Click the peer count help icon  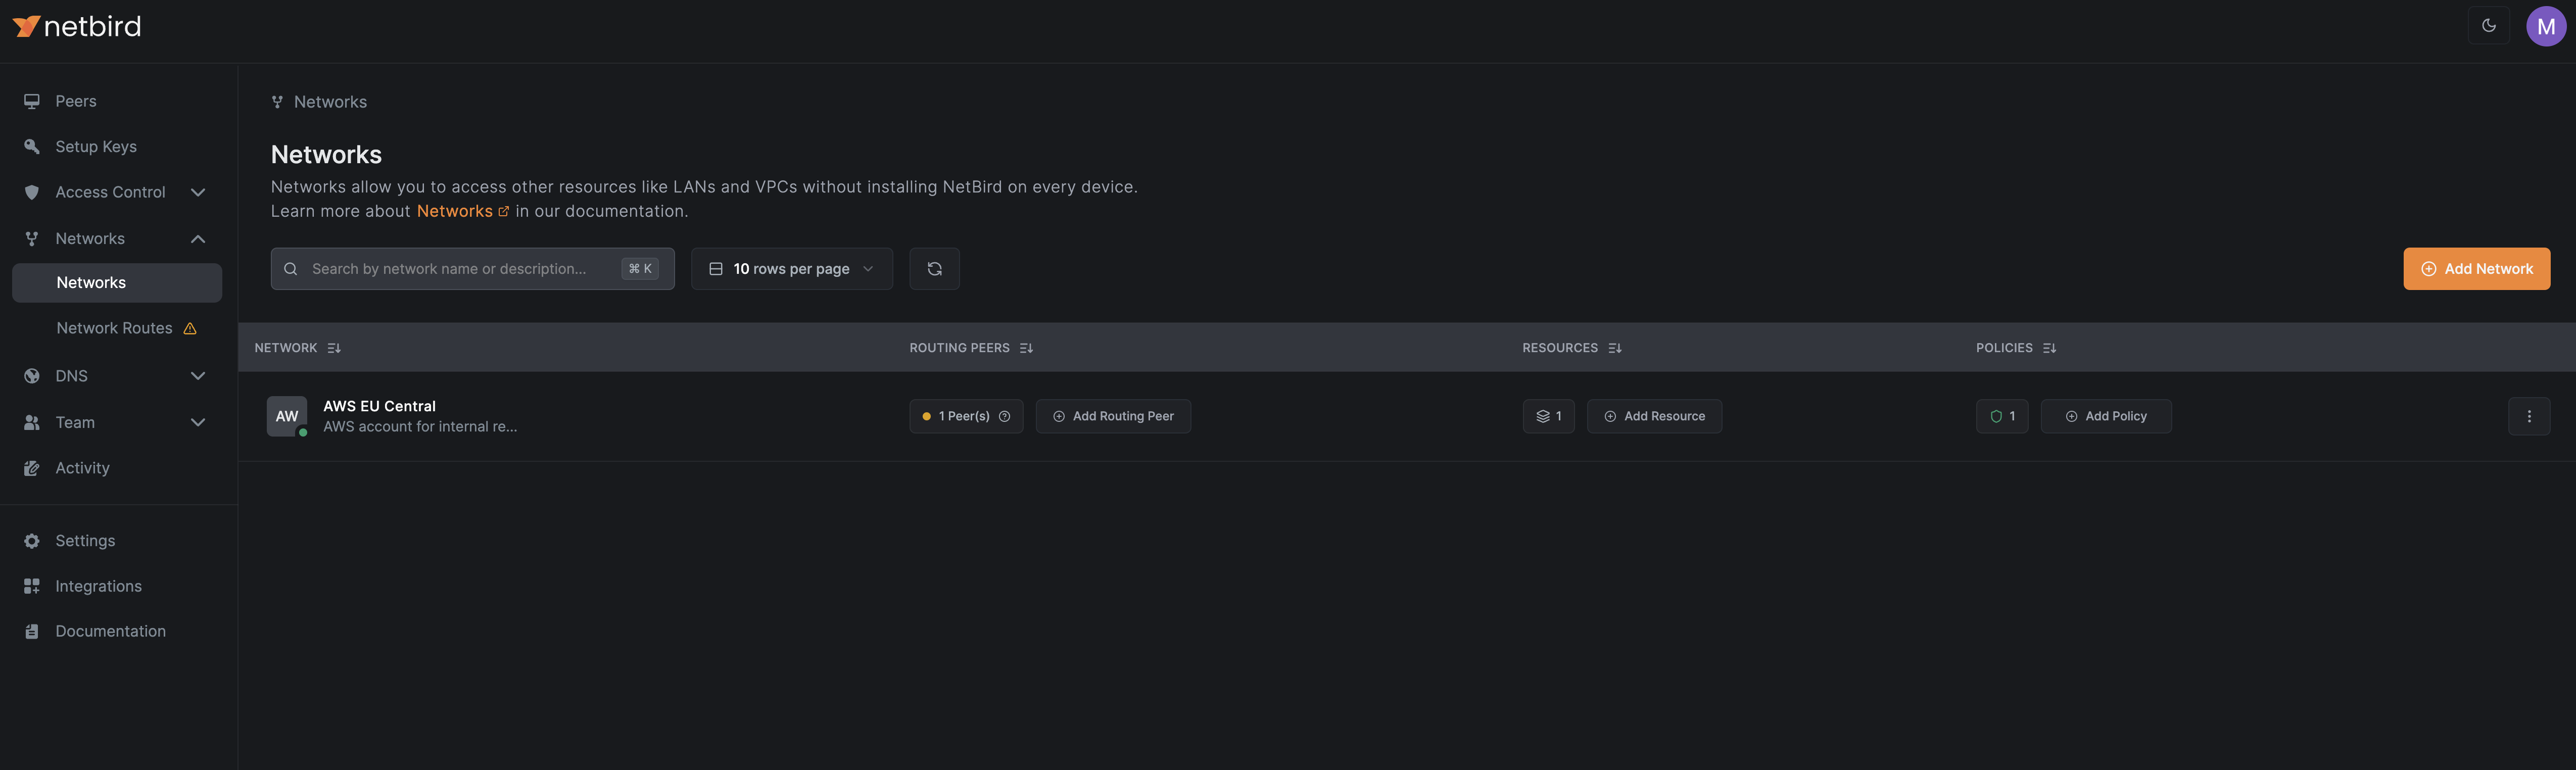coord(1004,416)
